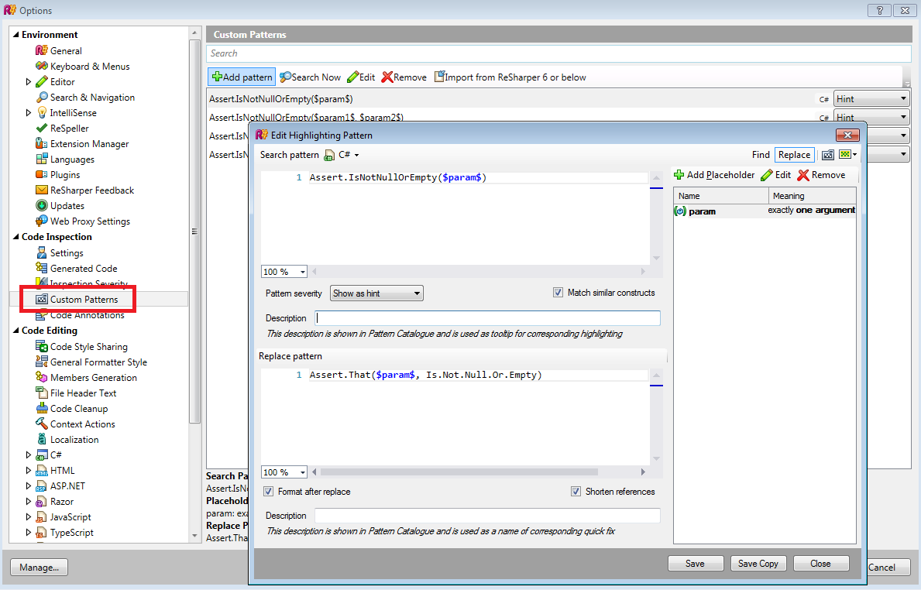Open the Options help button
Image resolution: width=921 pixels, height=590 pixels.
[879, 11]
